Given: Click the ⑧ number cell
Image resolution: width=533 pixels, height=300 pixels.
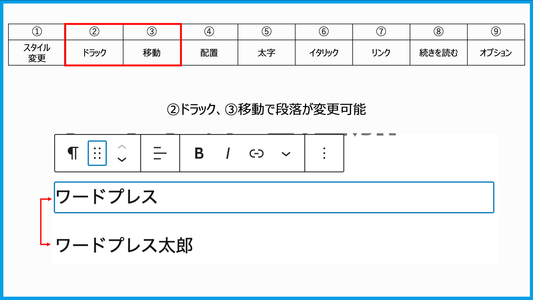Looking at the screenshot, I should [x=439, y=32].
